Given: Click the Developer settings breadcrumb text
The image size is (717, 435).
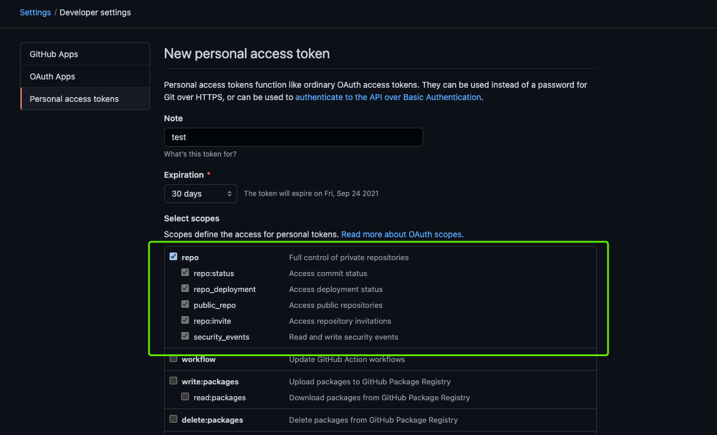Looking at the screenshot, I should 95,12.
